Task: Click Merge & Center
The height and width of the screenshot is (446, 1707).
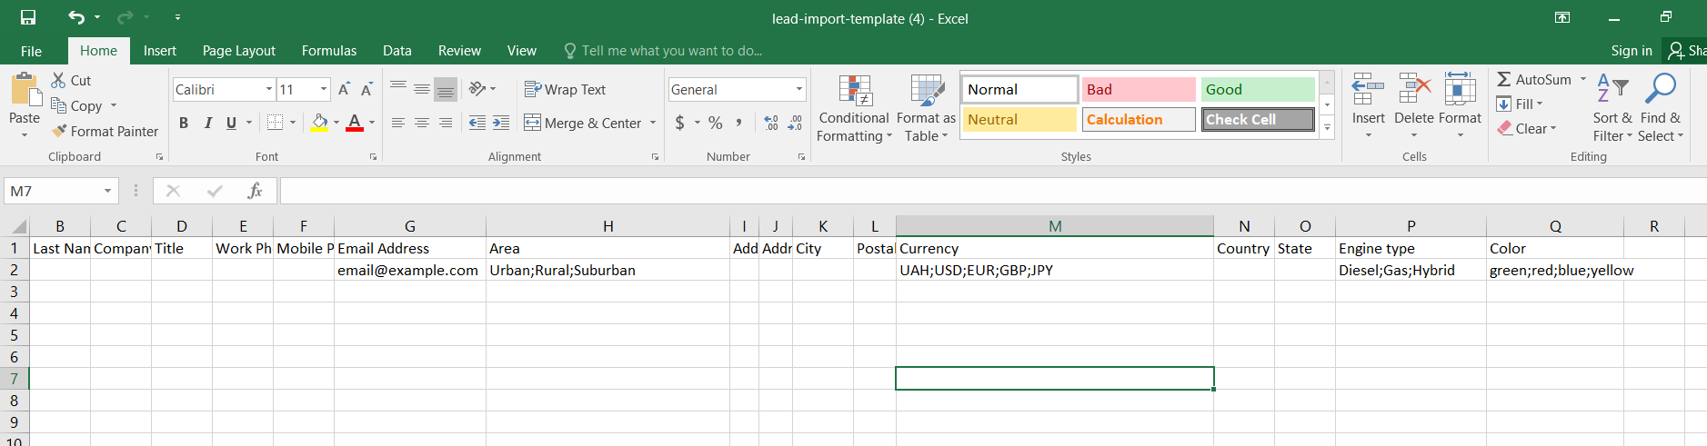Action: click(x=582, y=123)
